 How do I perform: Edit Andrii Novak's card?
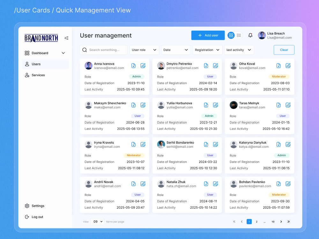click(143, 184)
